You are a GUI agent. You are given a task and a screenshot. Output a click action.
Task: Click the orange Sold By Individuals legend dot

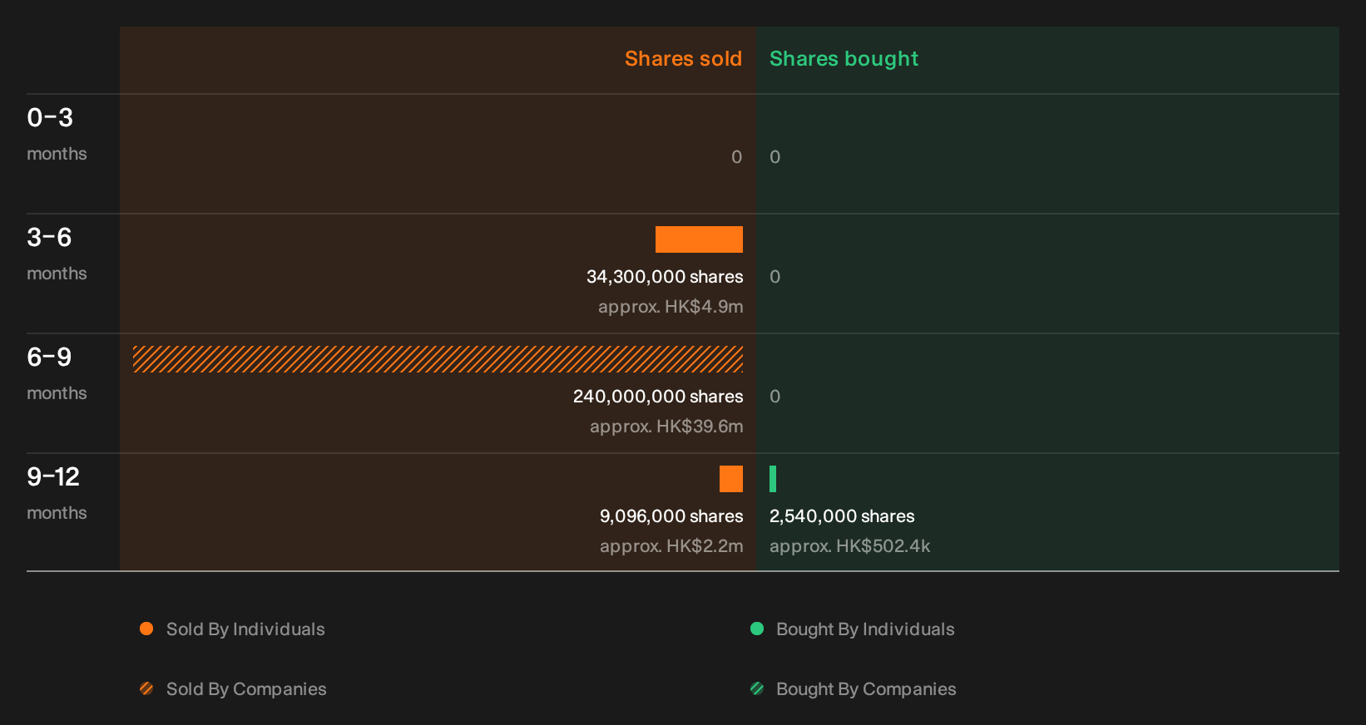coord(146,629)
